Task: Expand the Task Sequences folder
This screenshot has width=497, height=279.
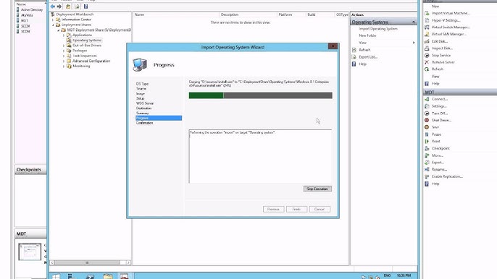Action: coord(64,56)
